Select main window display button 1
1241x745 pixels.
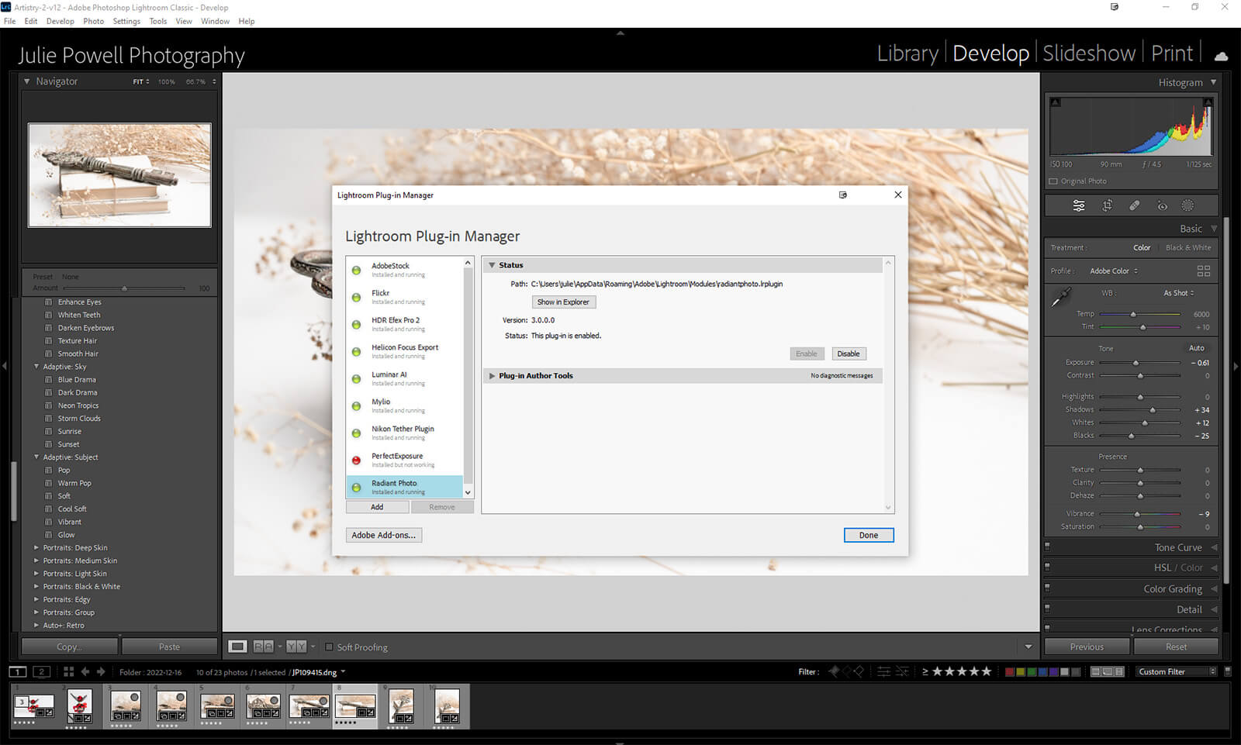coord(18,671)
